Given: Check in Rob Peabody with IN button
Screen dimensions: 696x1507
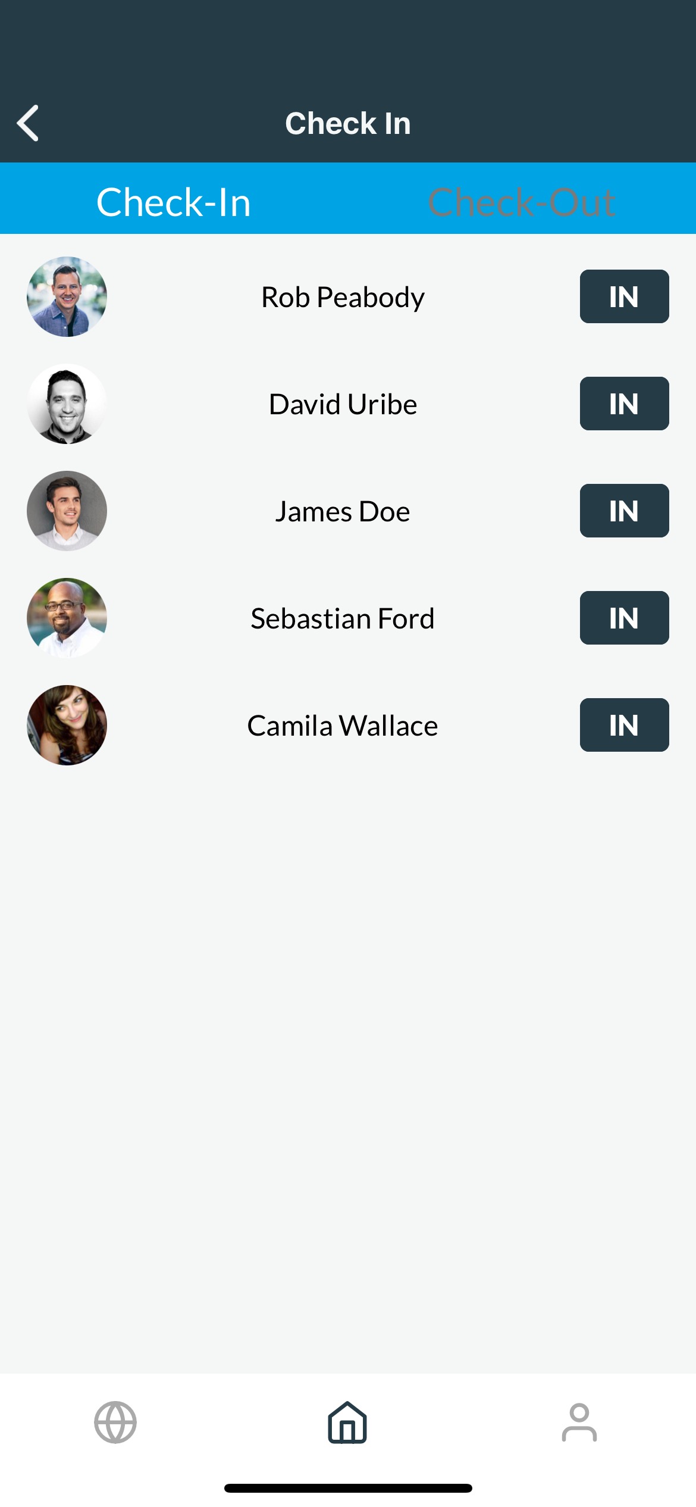Looking at the screenshot, I should point(624,296).
